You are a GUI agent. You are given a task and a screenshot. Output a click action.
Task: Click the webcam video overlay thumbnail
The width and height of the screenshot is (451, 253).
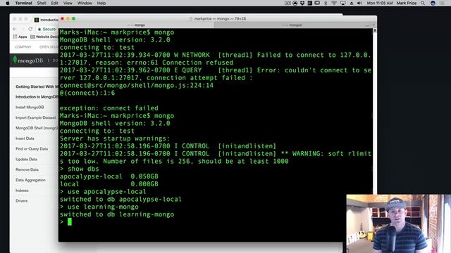(399, 223)
